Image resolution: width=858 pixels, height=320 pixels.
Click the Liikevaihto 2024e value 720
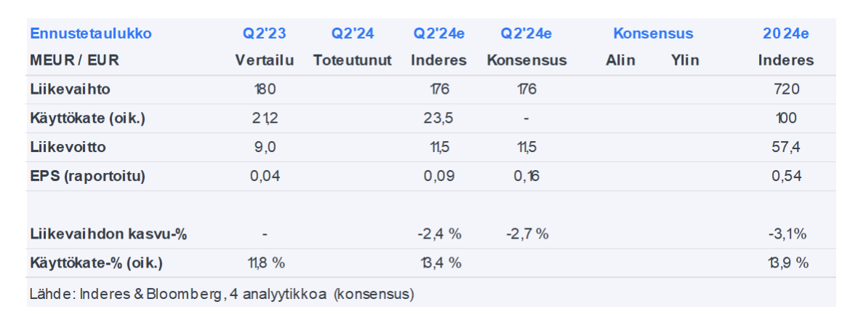click(787, 89)
